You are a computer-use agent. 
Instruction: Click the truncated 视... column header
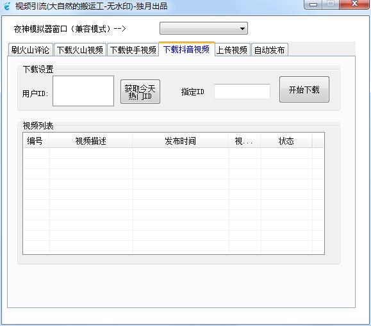point(245,141)
